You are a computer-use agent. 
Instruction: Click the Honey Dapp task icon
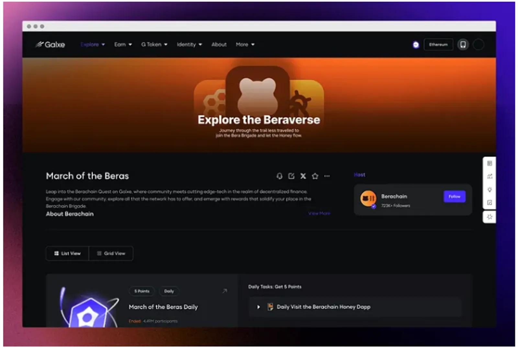pos(270,307)
